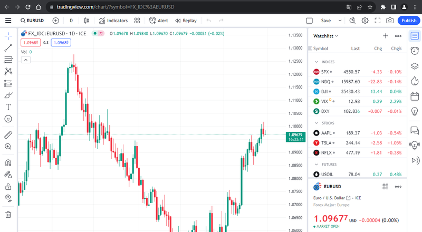Screen dimensions: 422x232
Task: Save the chart layout
Action: click(x=326, y=21)
